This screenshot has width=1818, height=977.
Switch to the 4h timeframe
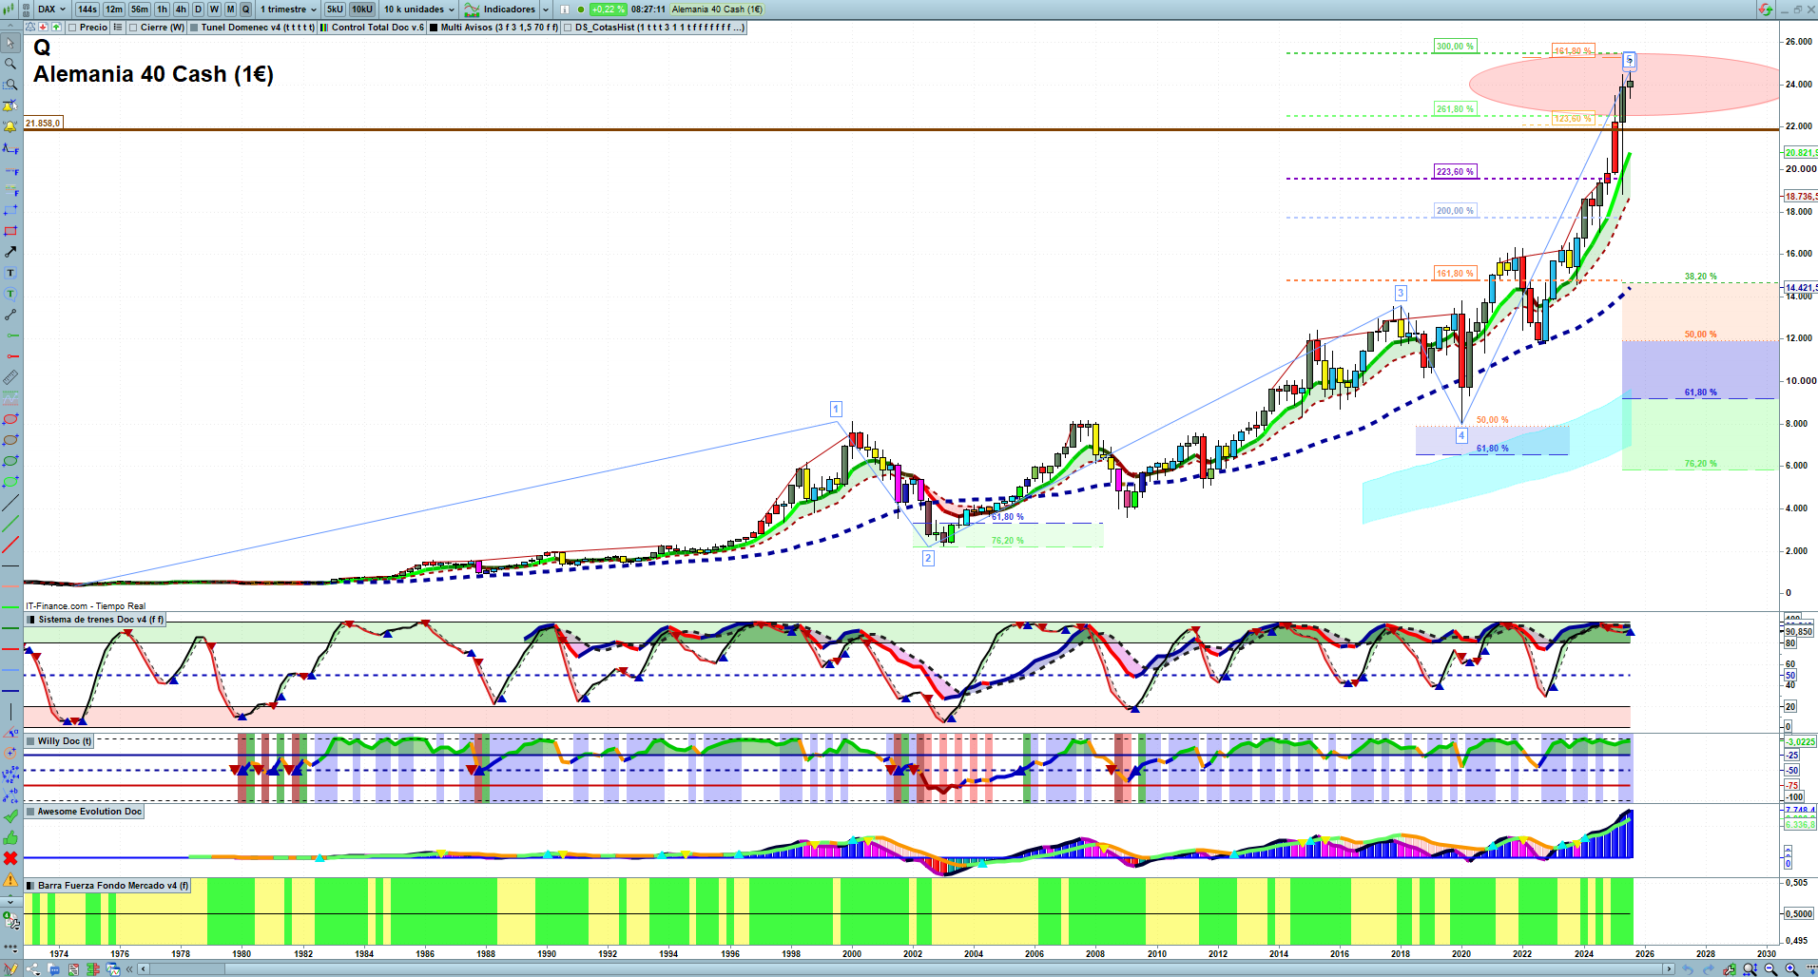tap(181, 10)
